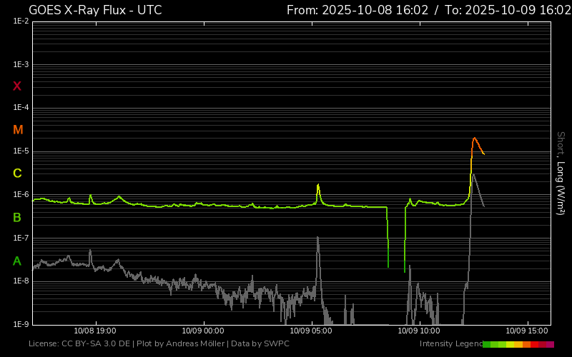The image size is (572, 357).
Task: Click the 'Intensity Legend' label
Action: (451, 344)
